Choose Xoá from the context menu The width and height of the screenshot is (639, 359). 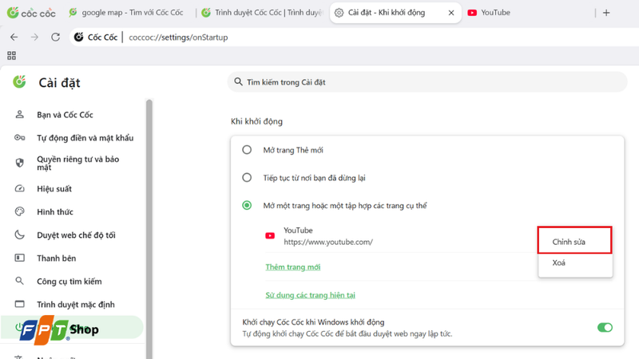574,263
